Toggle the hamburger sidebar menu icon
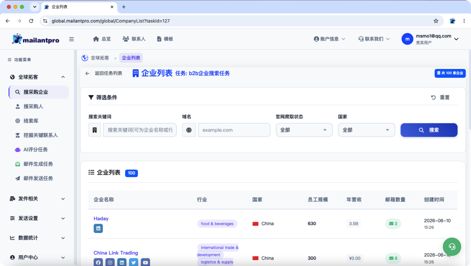The width and height of the screenshot is (471, 266). 72,39
